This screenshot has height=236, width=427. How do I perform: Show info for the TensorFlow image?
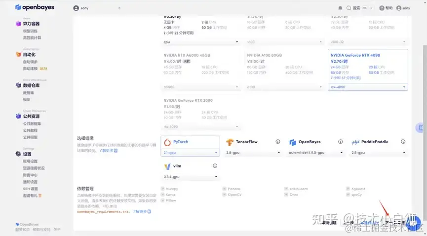(x=278, y=142)
